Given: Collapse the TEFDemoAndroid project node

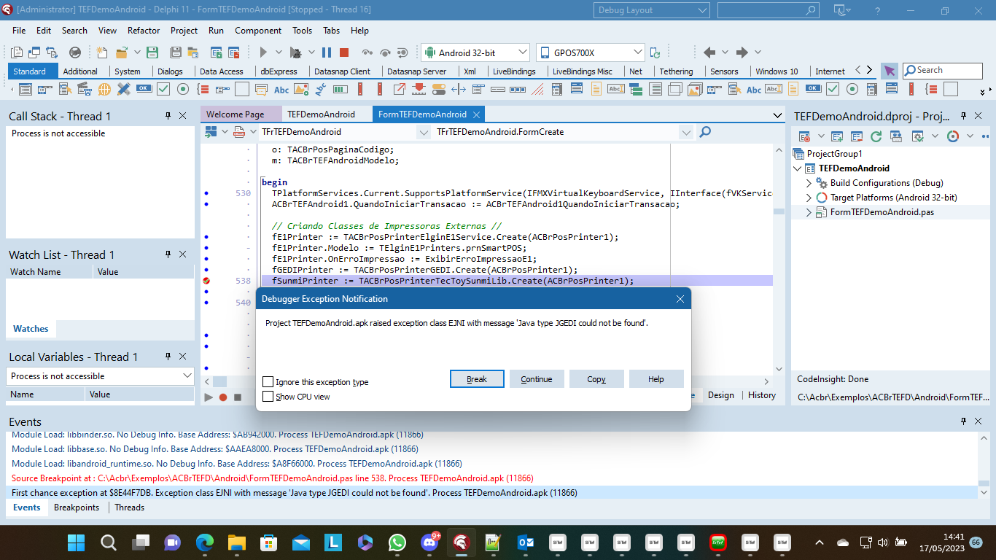Looking at the screenshot, I should pyautogui.click(x=798, y=168).
